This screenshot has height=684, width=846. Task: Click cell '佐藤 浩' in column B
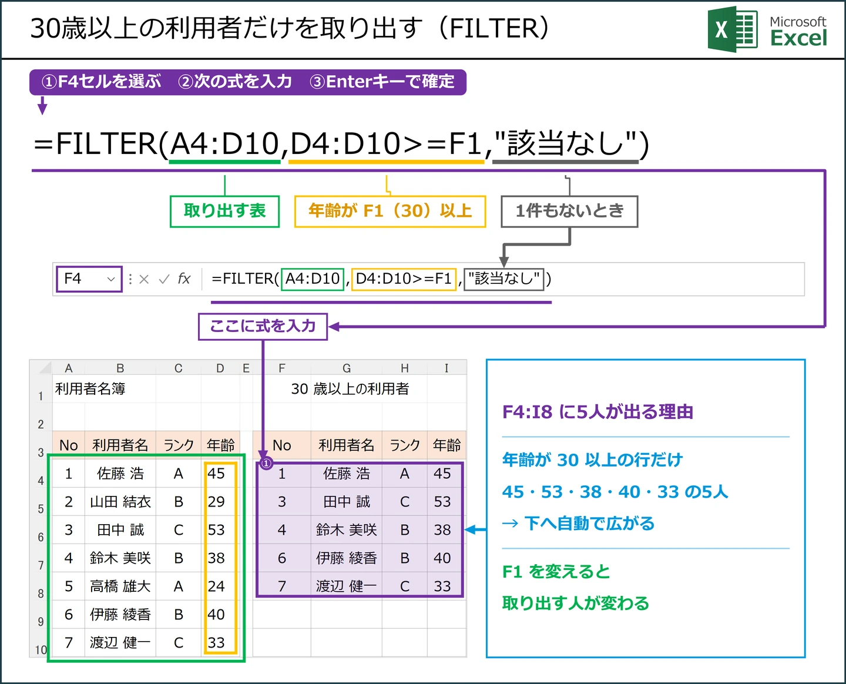click(x=120, y=474)
